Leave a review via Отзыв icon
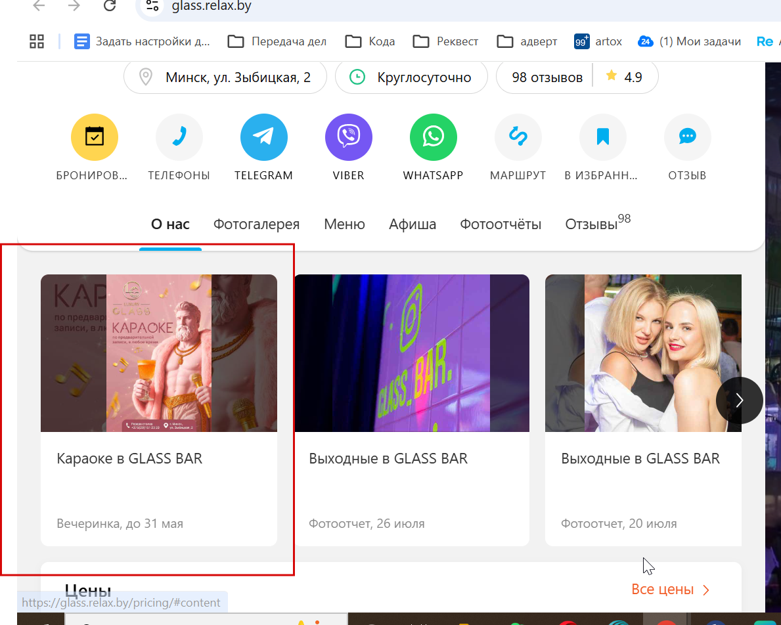The image size is (781, 625). 687,137
